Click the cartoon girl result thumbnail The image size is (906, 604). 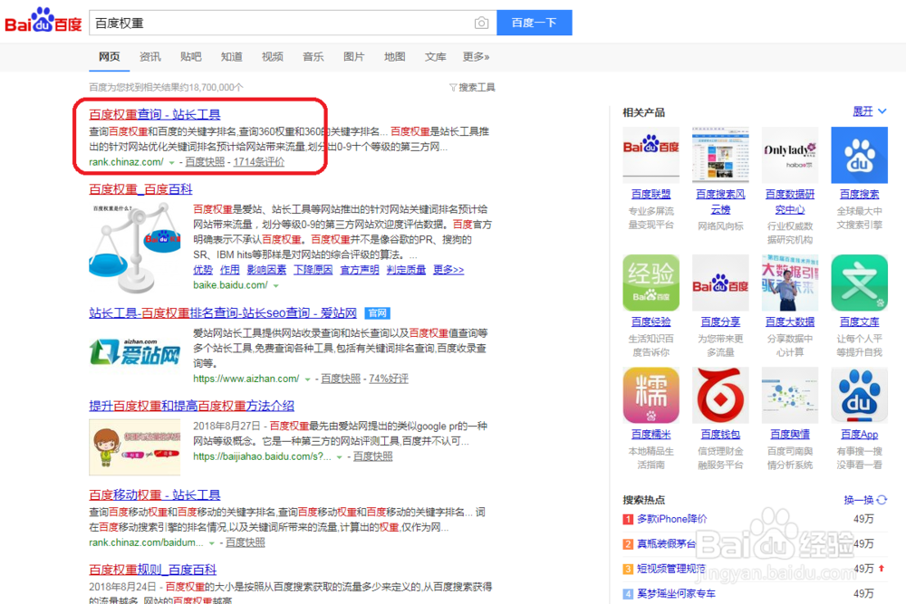tap(135, 447)
